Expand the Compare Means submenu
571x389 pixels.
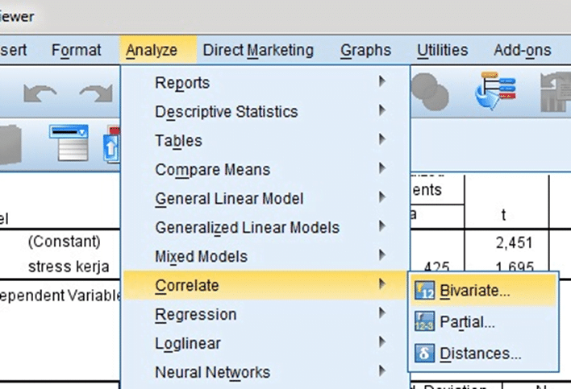265,170
